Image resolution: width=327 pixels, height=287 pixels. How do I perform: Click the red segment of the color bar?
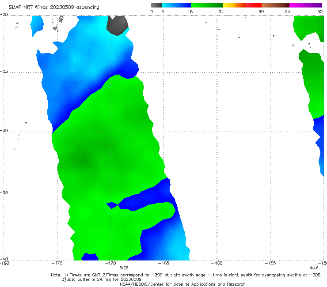click(x=254, y=5)
